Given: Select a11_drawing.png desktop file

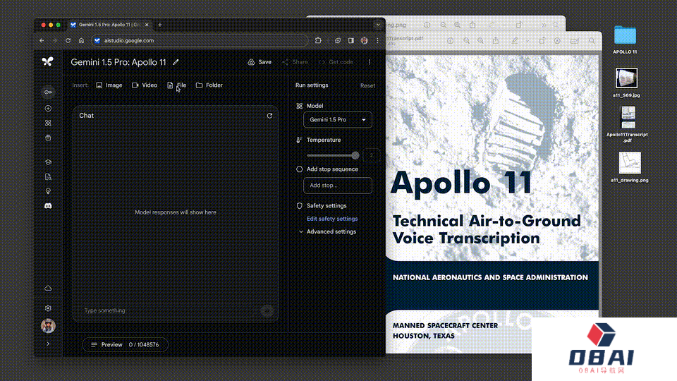Looking at the screenshot, I should tap(630, 167).
